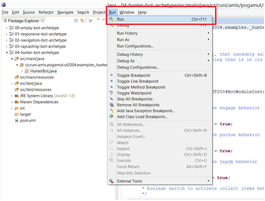Open the File menu
This screenshot has width=265, height=201.
(x=5, y=12)
